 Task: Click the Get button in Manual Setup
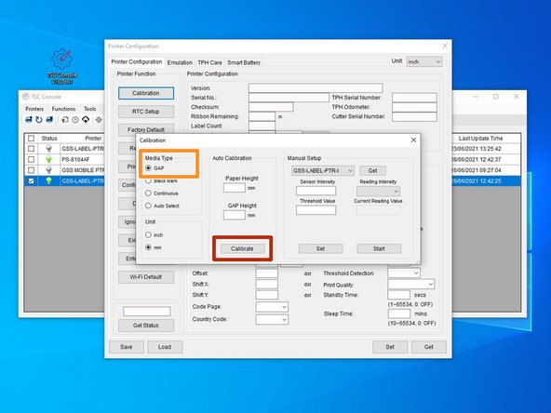[x=373, y=170]
